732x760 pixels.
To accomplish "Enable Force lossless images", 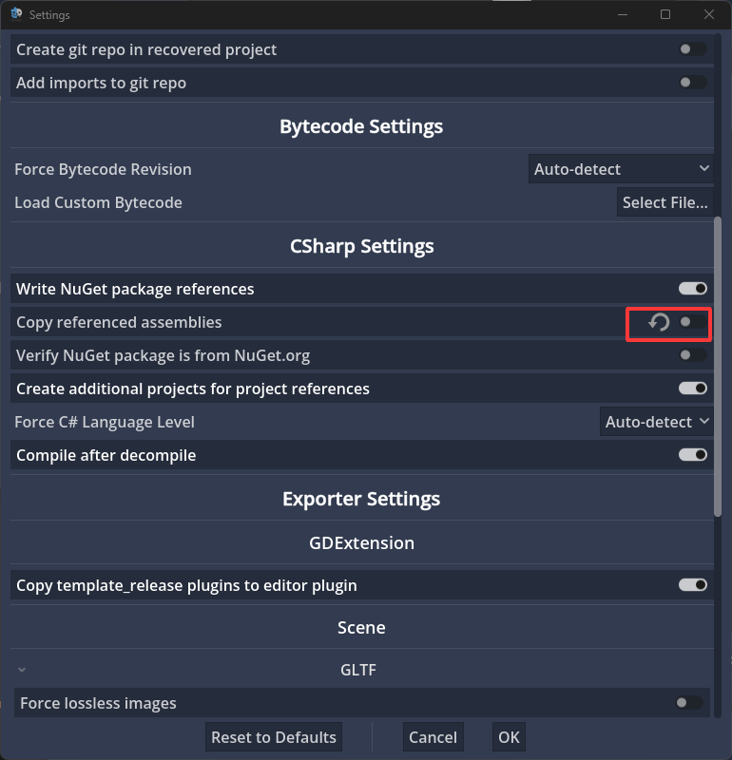I will coord(689,703).
